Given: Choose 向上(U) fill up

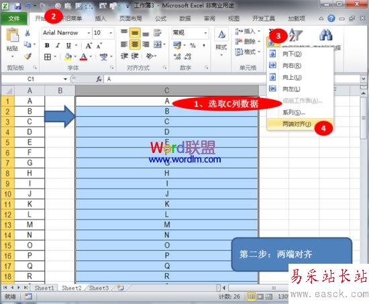Looking at the screenshot, I should click(301, 77).
